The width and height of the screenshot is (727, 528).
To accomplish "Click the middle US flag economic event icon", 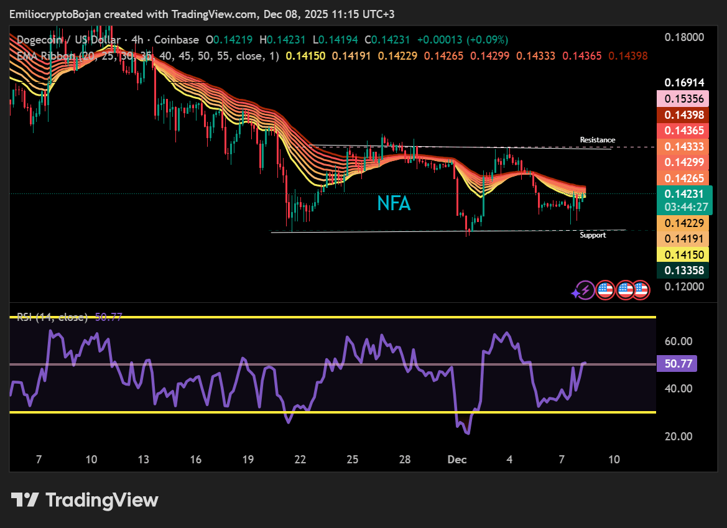I will [x=624, y=290].
